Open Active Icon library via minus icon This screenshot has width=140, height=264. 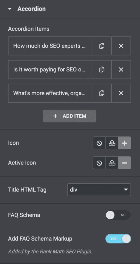pyautogui.click(x=125, y=163)
